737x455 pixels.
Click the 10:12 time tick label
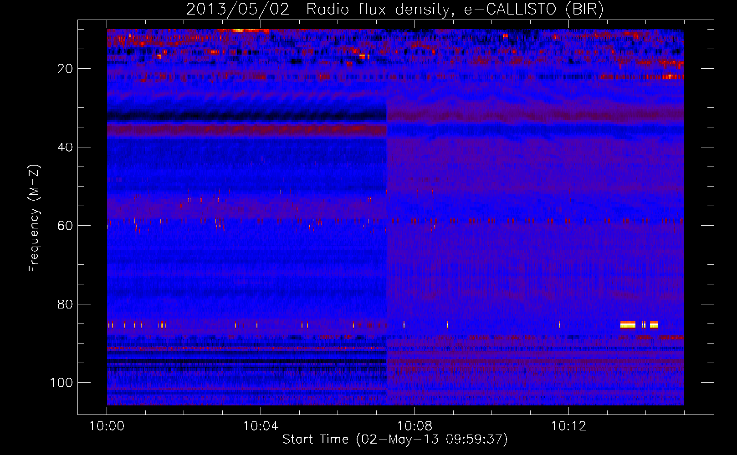568,426
